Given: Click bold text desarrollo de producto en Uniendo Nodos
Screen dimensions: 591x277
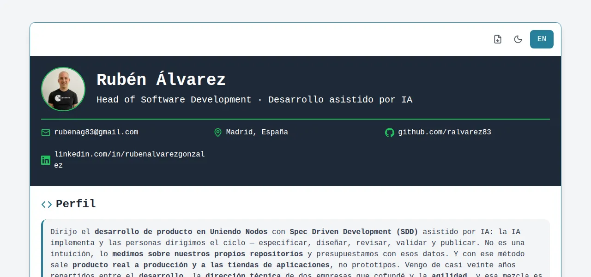Looking at the screenshot, I should (181, 232).
